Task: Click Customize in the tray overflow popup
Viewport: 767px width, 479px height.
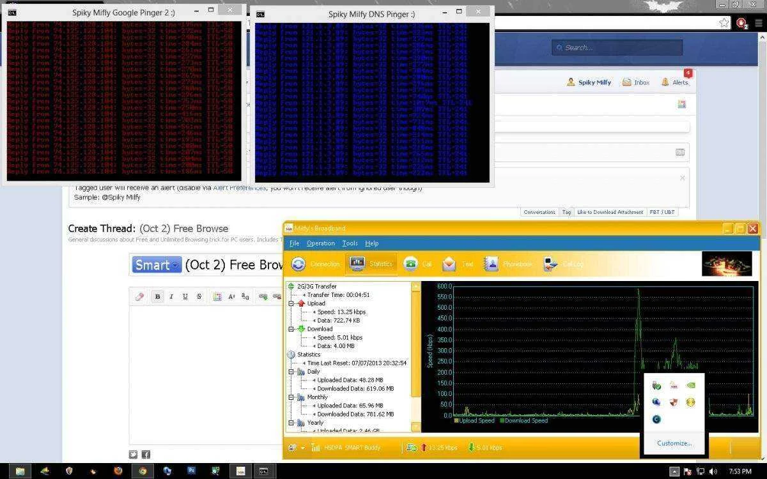Action: (x=674, y=443)
